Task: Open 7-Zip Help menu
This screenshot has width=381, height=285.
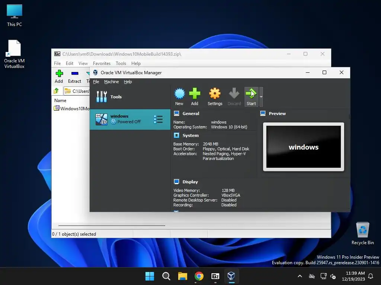Action: (x=136, y=63)
